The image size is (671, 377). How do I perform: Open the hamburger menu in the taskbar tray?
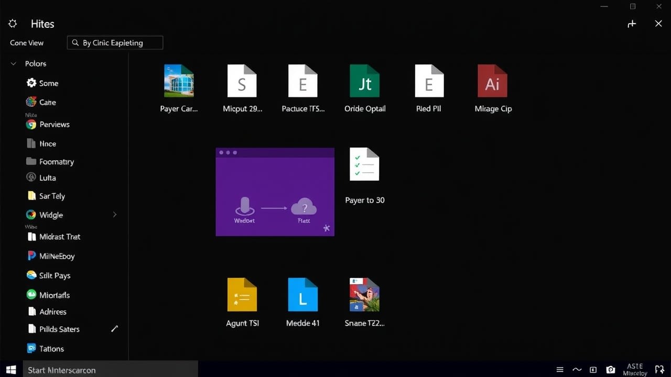point(560,370)
